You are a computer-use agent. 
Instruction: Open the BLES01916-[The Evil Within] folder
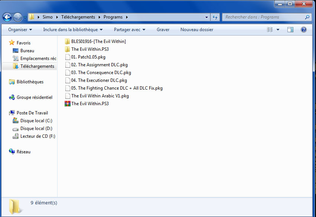tap(98, 41)
